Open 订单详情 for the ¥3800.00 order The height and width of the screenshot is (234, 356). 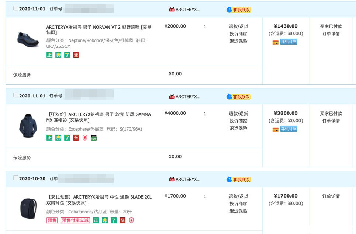(331, 121)
